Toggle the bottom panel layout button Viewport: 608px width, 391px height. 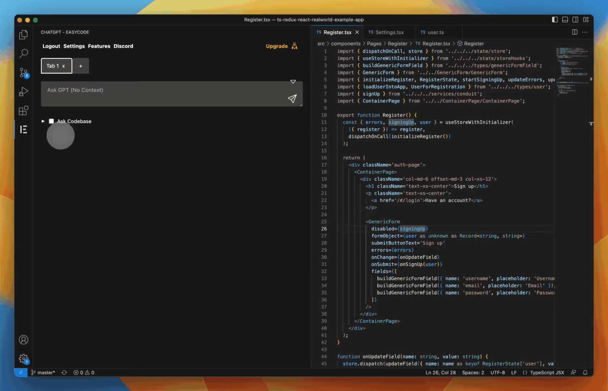[x=565, y=20]
